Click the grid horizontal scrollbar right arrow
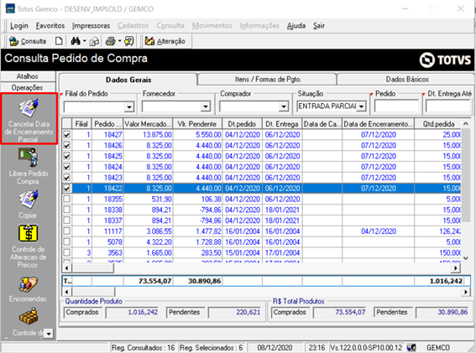 click(456, 267)
